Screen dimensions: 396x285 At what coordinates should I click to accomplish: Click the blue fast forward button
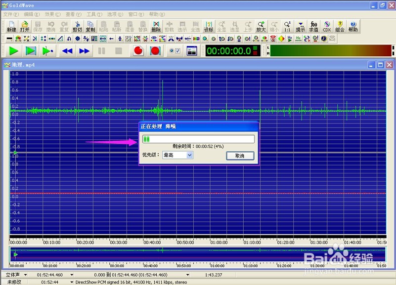(84, 51)
